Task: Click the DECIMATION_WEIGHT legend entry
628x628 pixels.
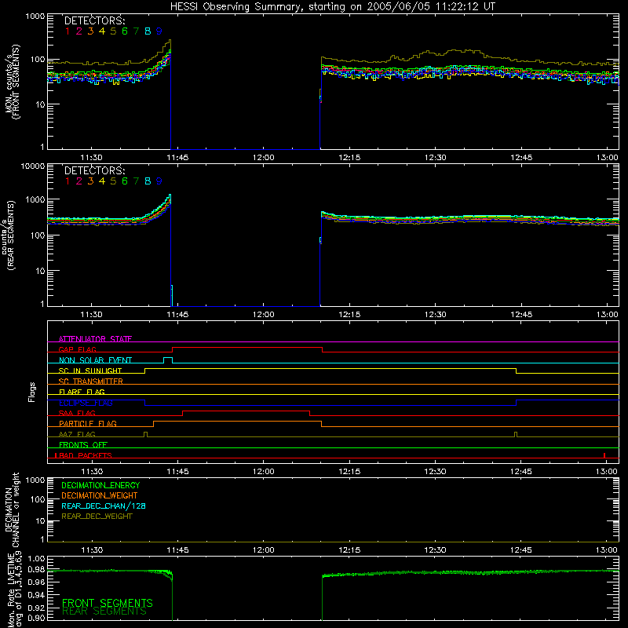Action: pos(100,495)
